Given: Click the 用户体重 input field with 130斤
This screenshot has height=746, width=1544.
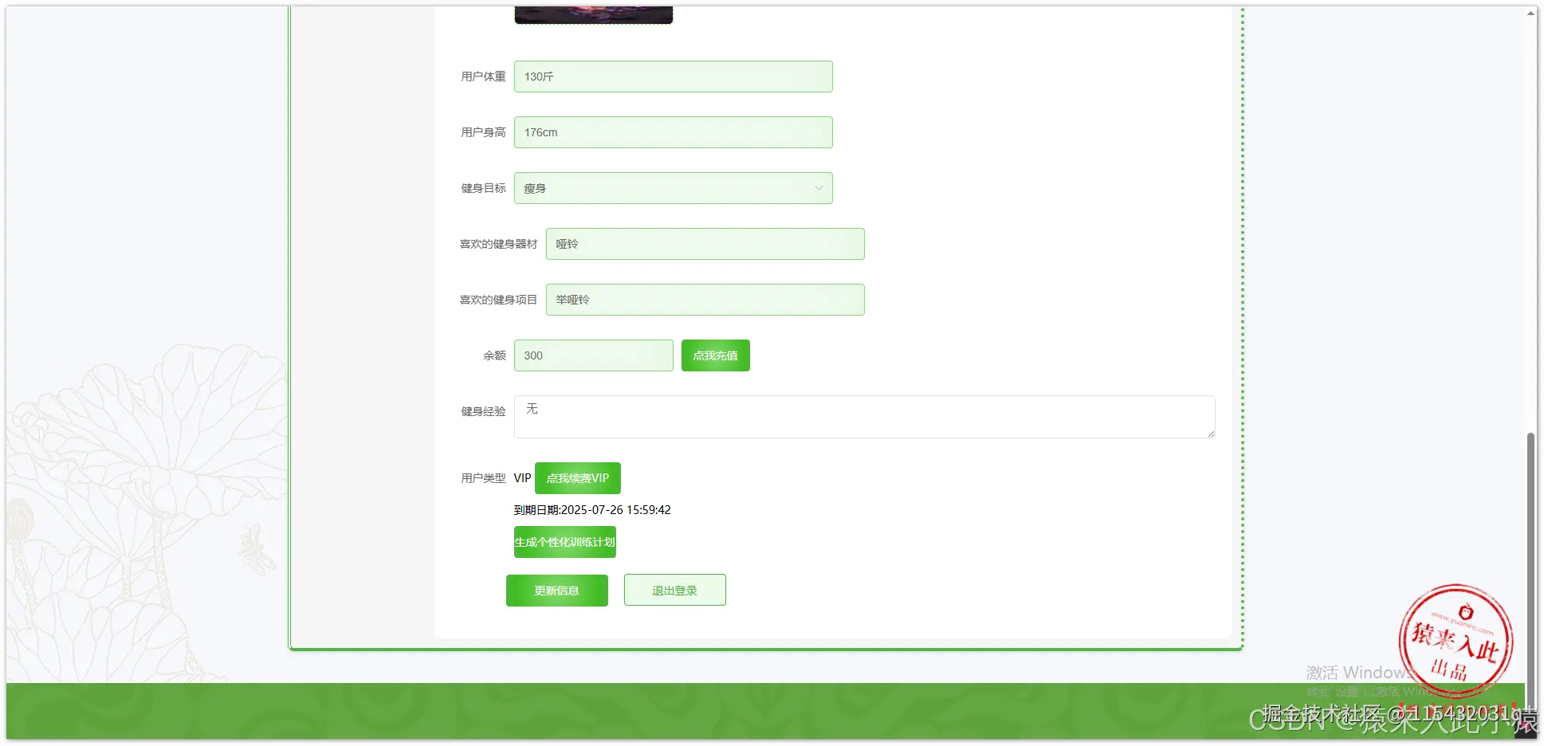Looking at the screenshot, I should coord(673,77).
